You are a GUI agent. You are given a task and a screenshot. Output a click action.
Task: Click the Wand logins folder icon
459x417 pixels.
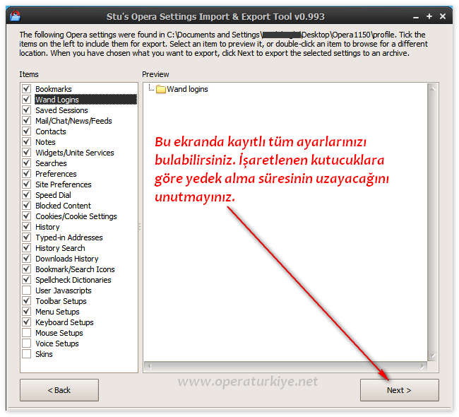161,89
